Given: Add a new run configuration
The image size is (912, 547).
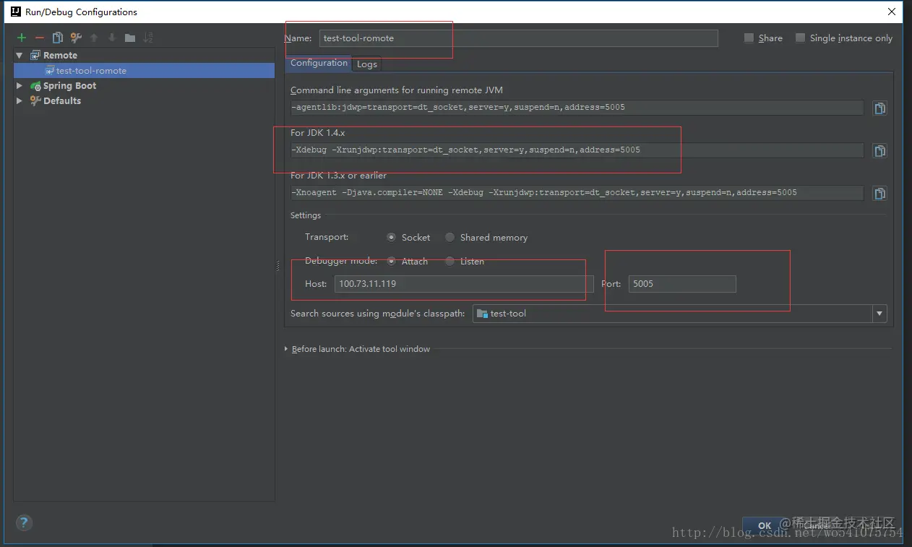Looking at the screenshot, I should click(20, 38).
